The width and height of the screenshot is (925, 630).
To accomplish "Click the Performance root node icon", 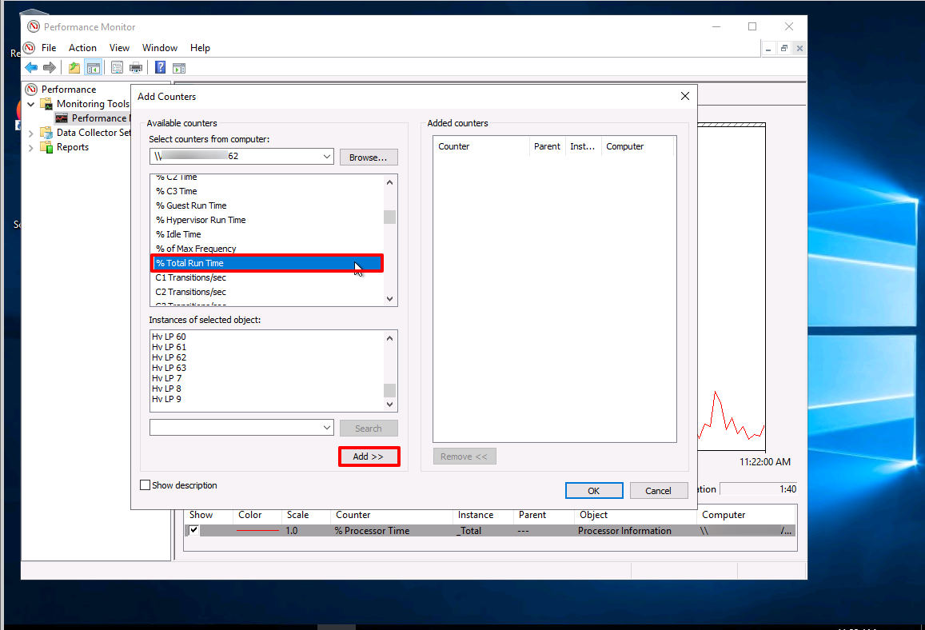I will pyautogui.click(x=32, y=89).
